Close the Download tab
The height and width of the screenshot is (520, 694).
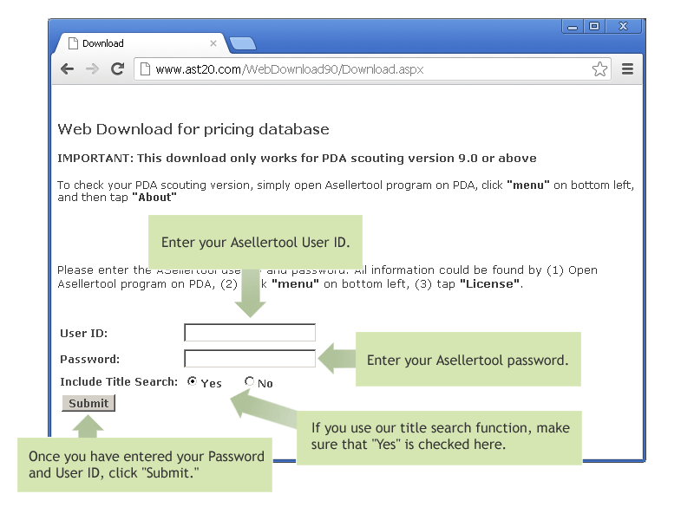[213, 43]
